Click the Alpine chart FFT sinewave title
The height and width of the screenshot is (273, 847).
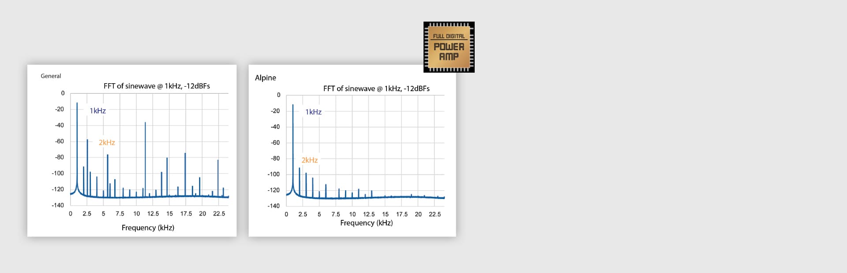[376, 89]
